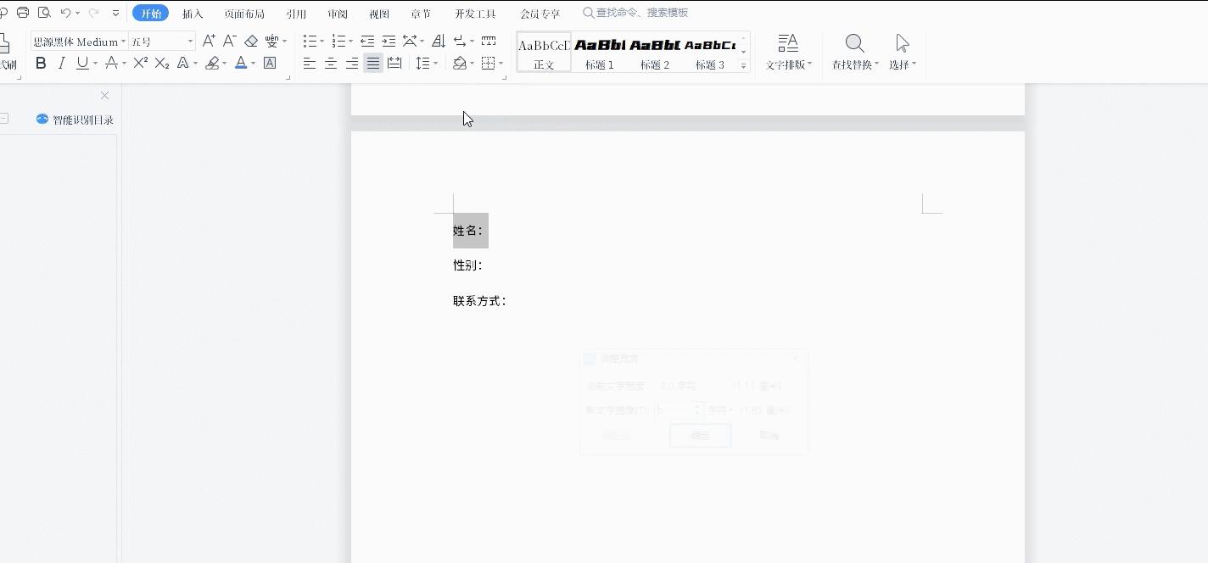Viewport: 1208px width, 563px height.
Task: Toggle center alignment for the paragraph
Action: pos(331,62)
